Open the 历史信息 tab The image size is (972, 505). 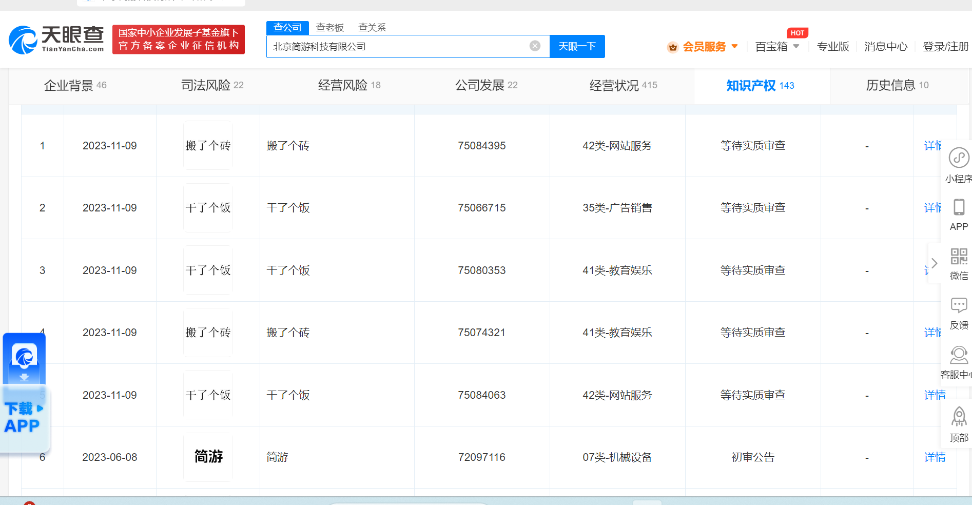(898, 85)
